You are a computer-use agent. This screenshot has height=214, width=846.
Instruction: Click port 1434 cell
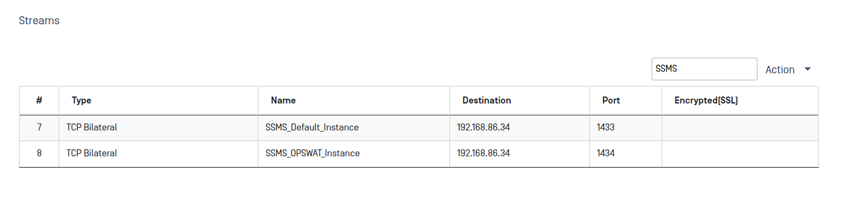[x=626, y=154]
